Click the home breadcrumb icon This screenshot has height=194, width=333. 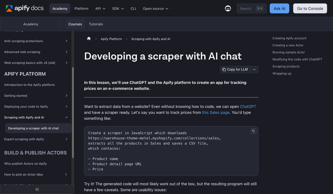pyautogui.click(x=89, y=39)
